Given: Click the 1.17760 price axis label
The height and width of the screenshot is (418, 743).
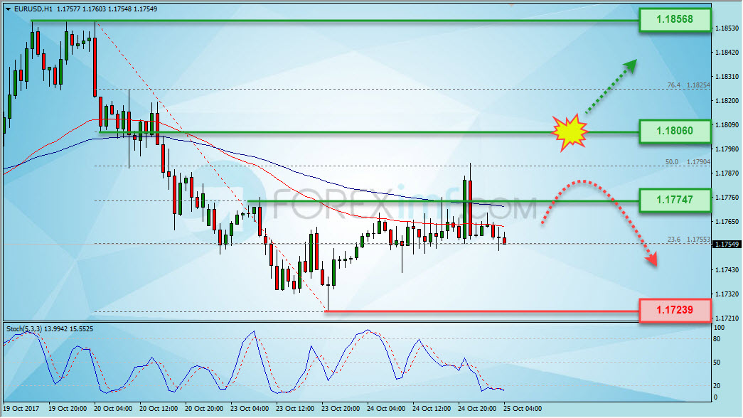Looking at the screenshot, I should pos(727,197).
